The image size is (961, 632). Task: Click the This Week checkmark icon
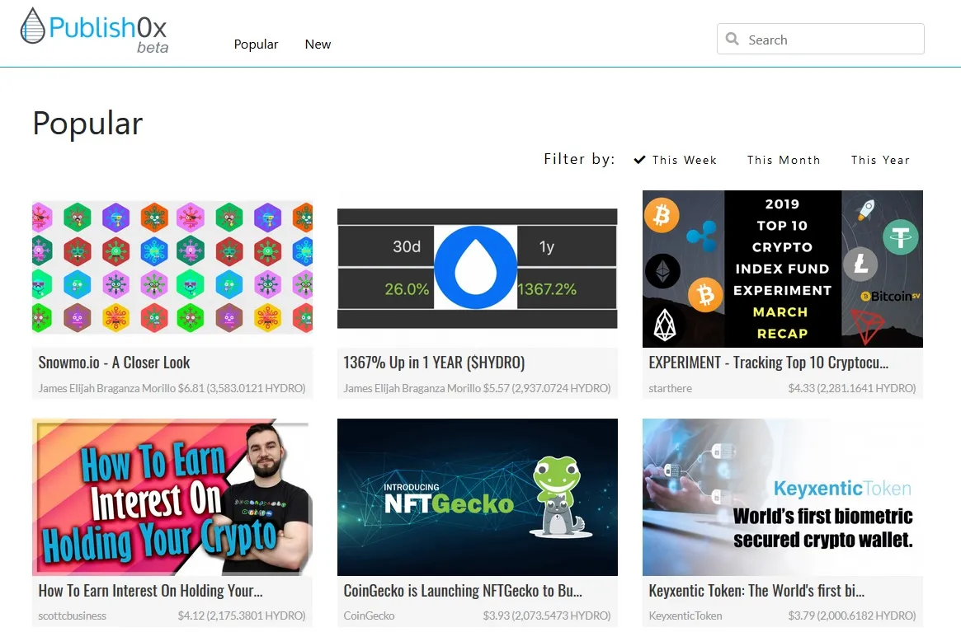coord(639,160)
